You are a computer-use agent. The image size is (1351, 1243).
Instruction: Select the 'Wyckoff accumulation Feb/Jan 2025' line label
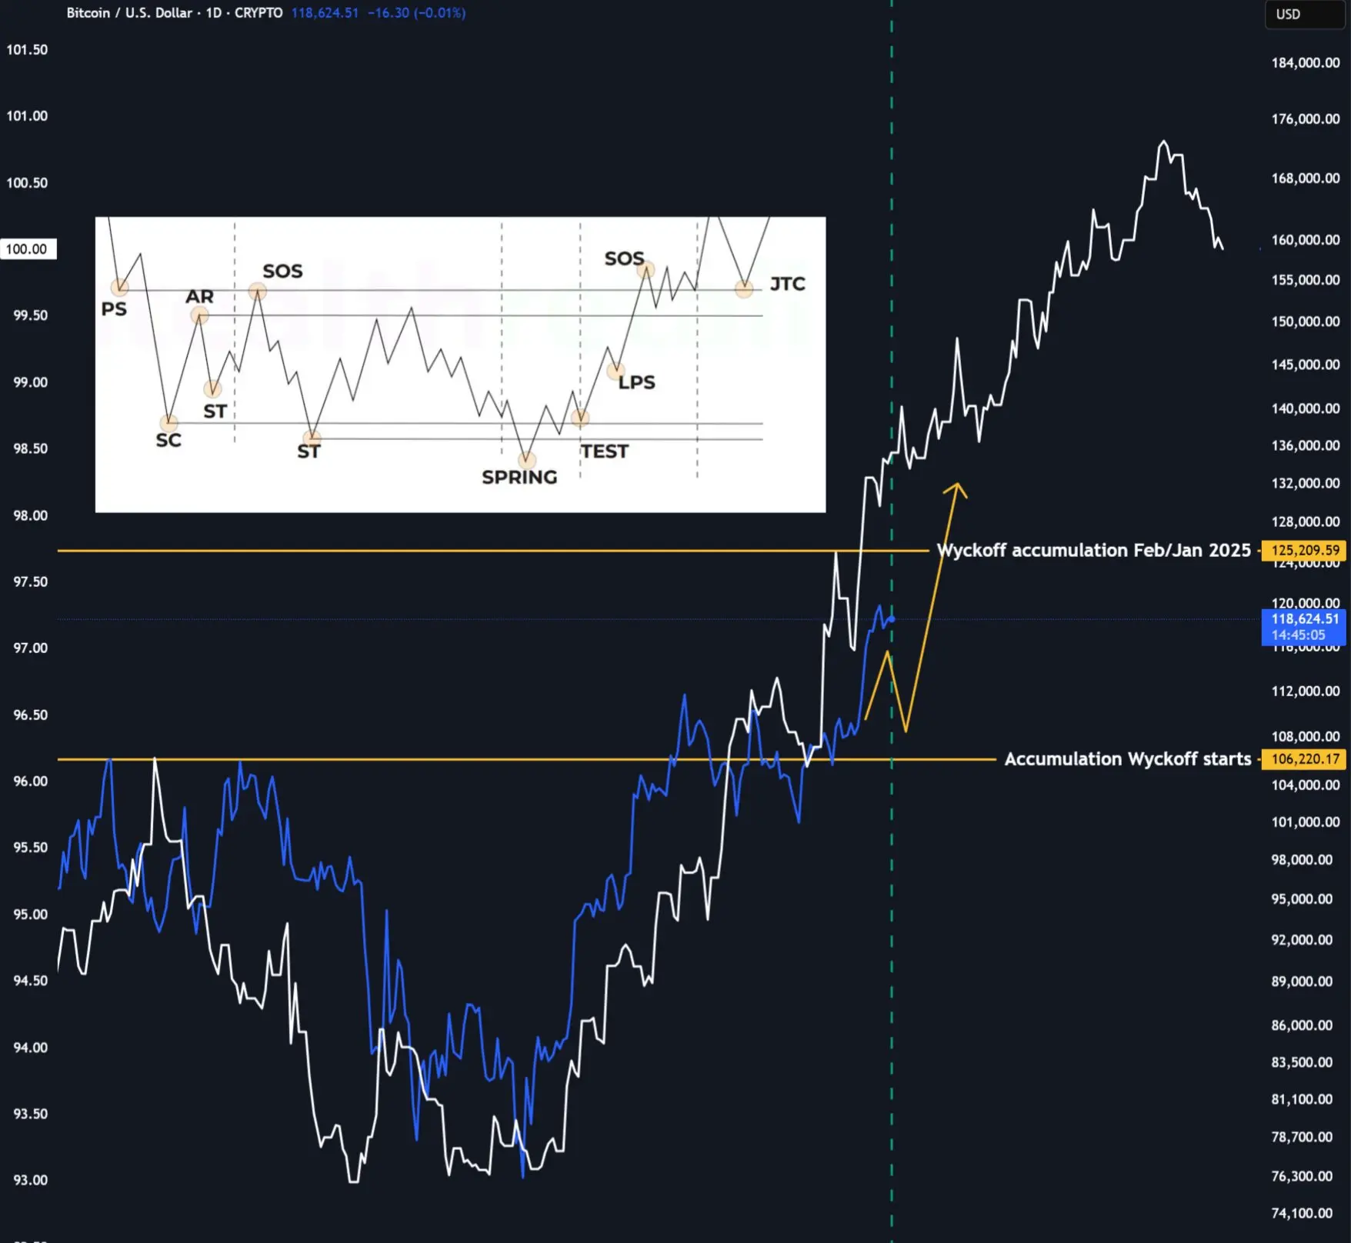click(x=1093, y=550)
